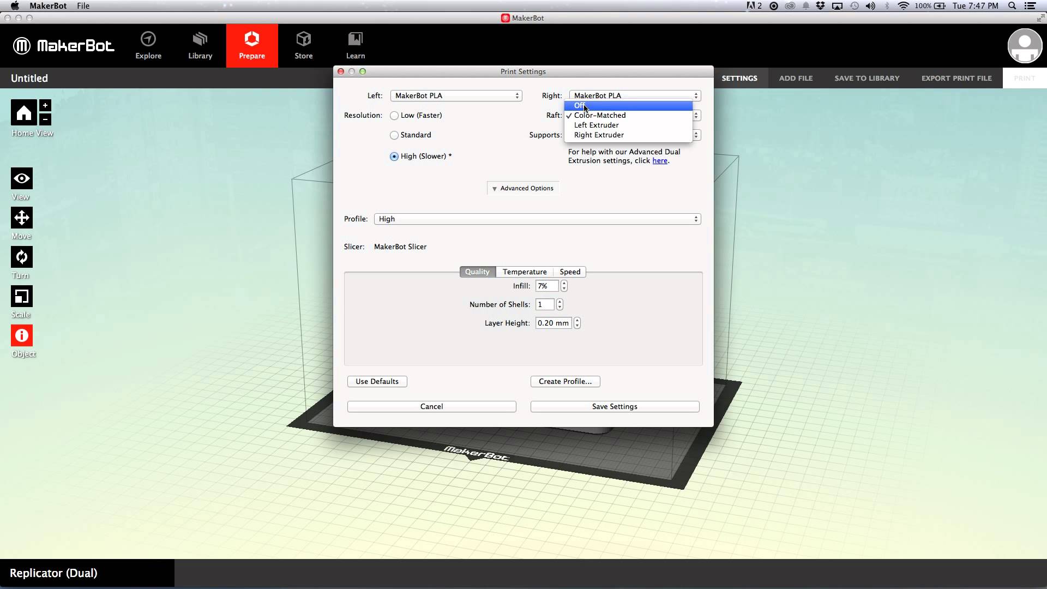Adjust the Layer Height stepper
This screenshot has width=1047, height=589.
577,323
